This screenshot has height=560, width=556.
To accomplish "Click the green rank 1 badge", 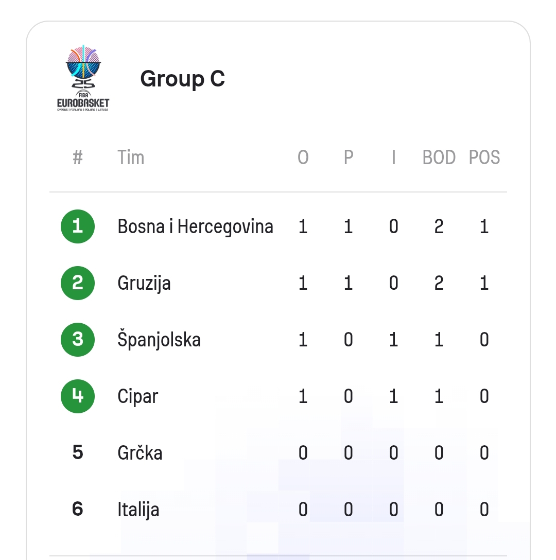I will (78, 226).
